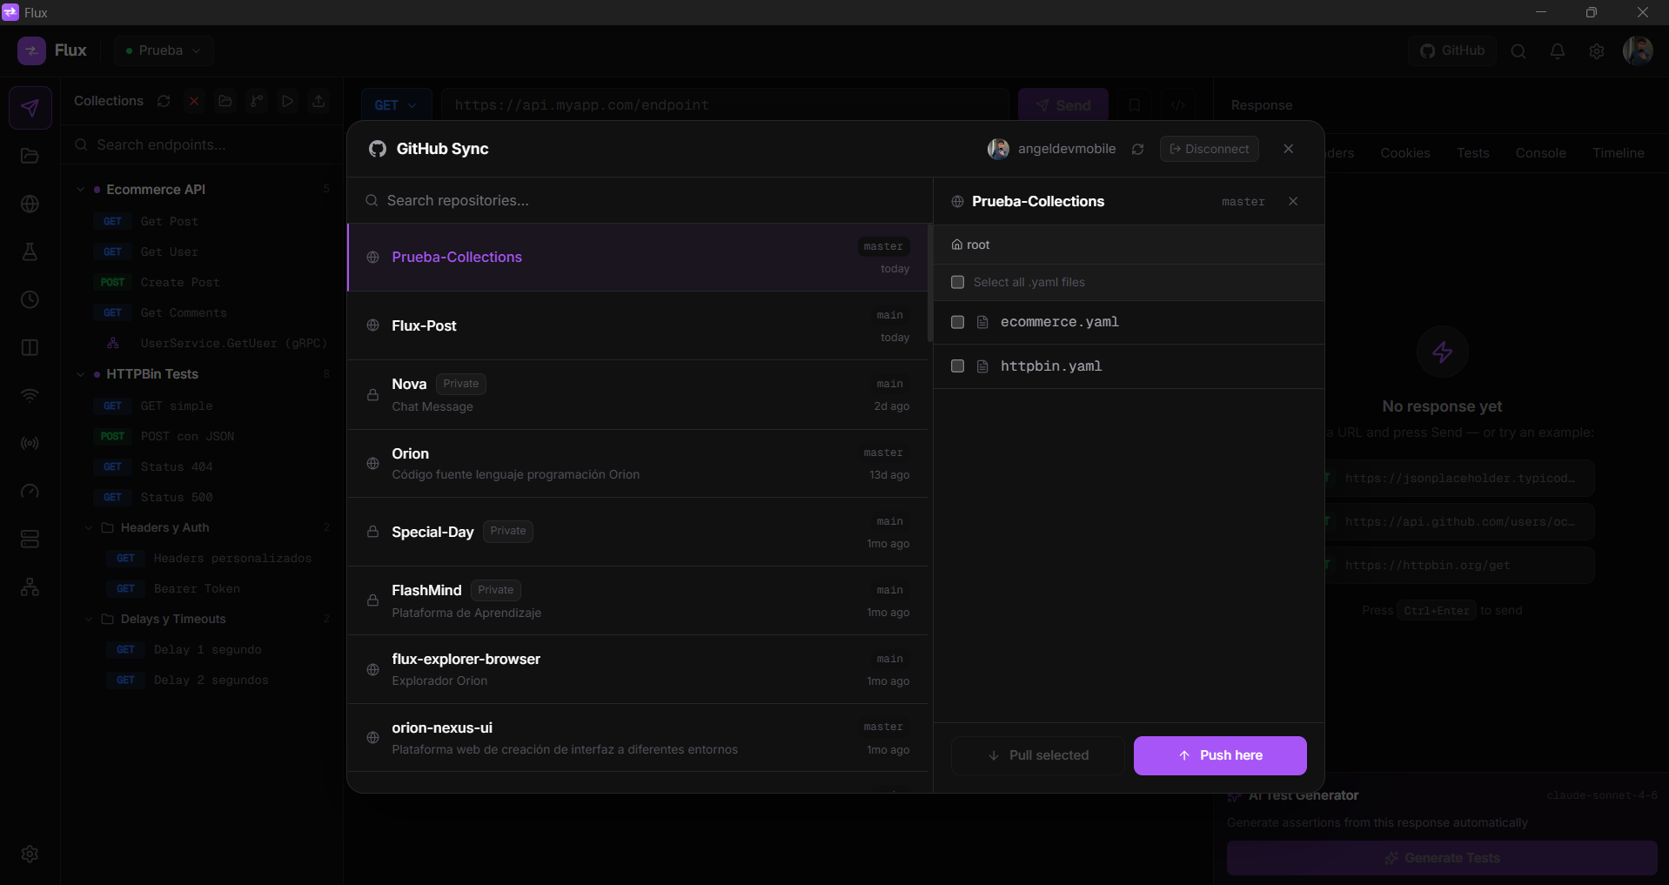Open the globe environments icon in left sidebar
The image size is (1669, 885).
(x=30, y=204)
